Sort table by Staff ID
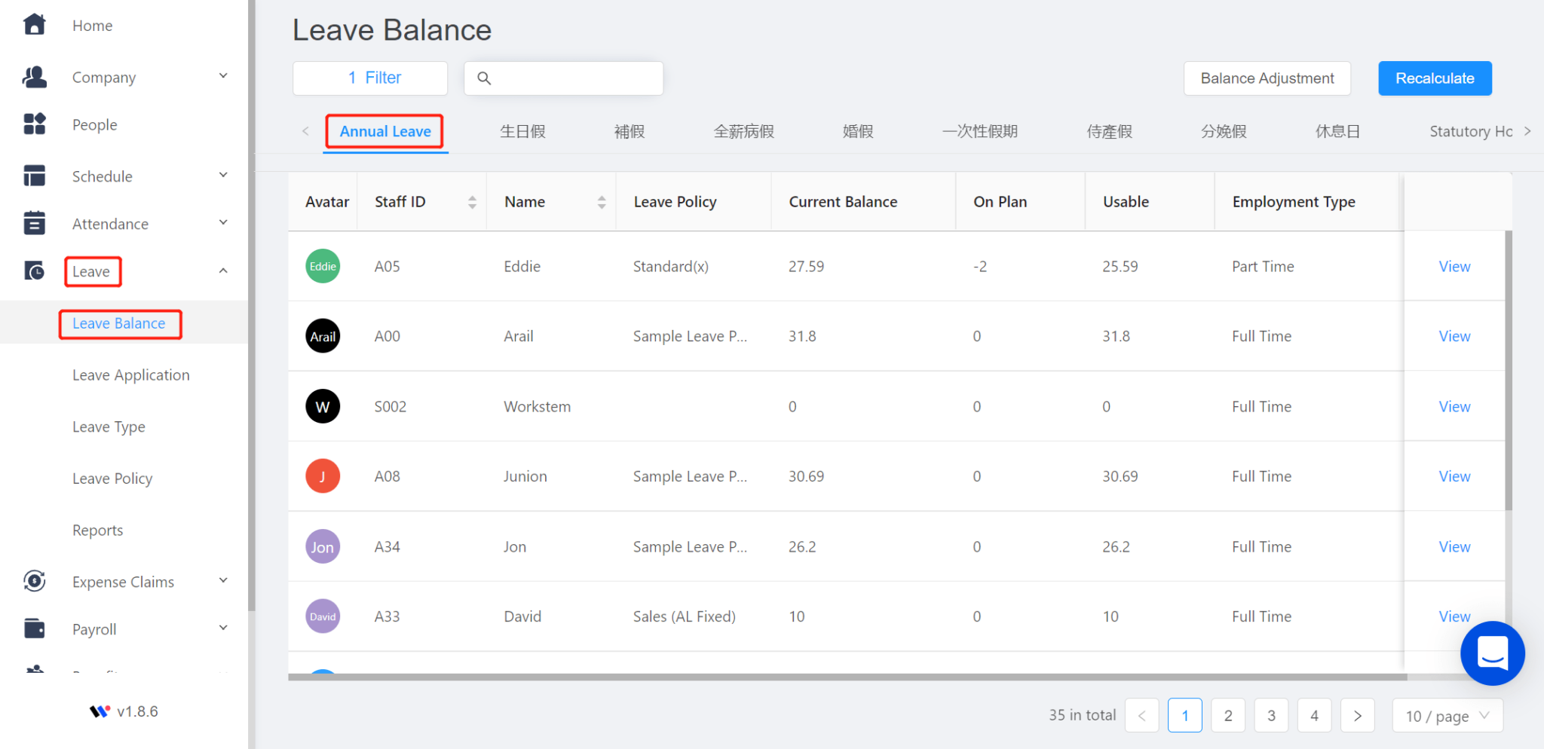 point(472,202)
